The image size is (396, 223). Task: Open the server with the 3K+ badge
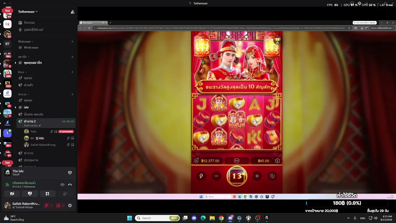tap(7, 143)
